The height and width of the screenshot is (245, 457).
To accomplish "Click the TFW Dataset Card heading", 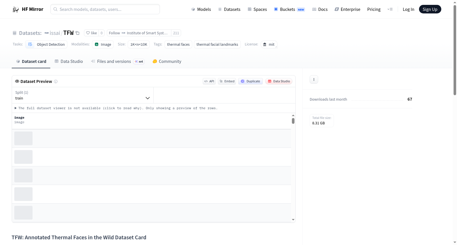I will [x=79, y=238].
